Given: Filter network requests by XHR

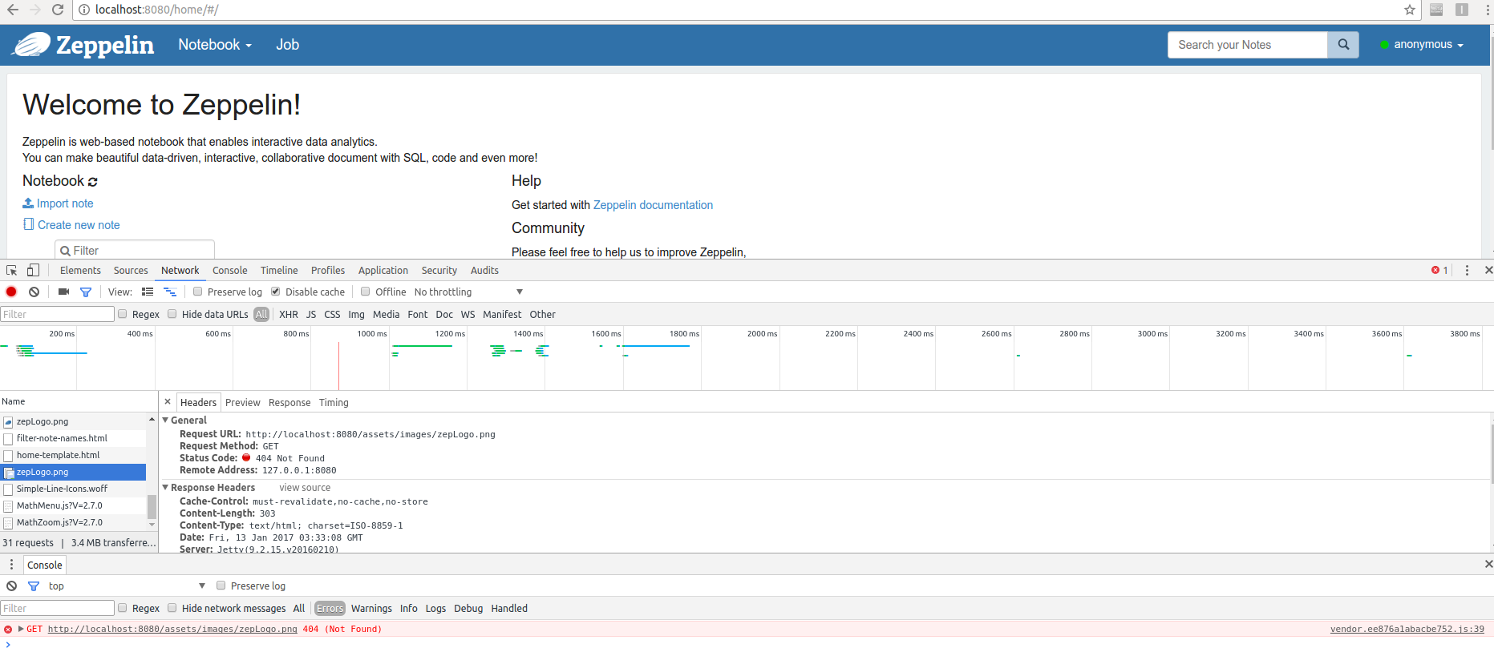Looking at the screenshot, I should 289,314.
